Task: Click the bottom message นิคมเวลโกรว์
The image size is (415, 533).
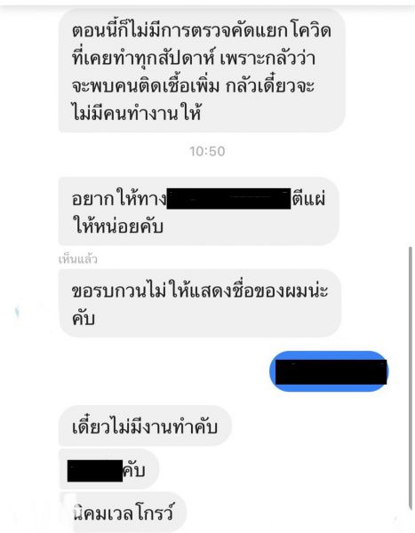Action: pos(124,512)
